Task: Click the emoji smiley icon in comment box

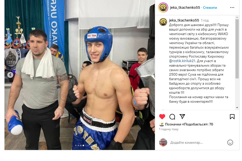Action: (230, 142)
